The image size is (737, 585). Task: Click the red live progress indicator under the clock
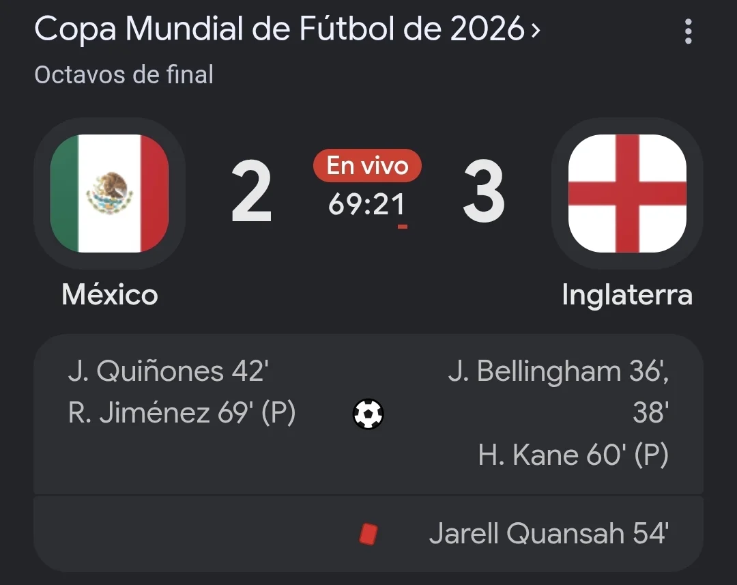pos(403,227)
